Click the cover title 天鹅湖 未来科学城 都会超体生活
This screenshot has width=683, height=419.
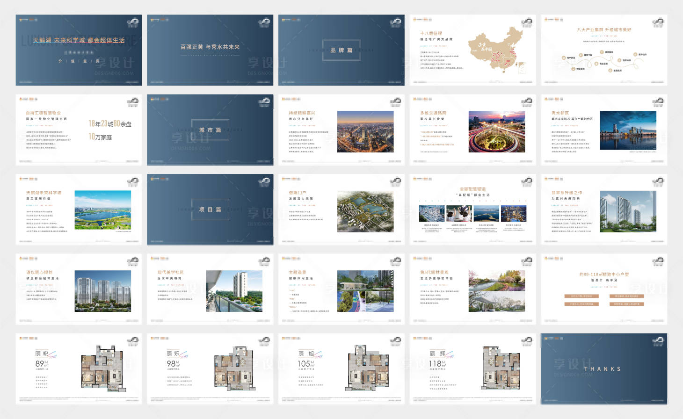point(79,41)
